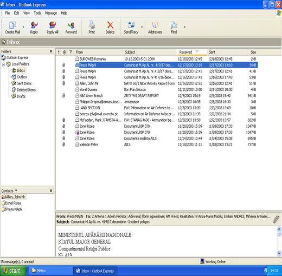Image resolution: width=282 pixels, height=276 pixels.
Task: Select the Outbox folder
Action: 20,77
